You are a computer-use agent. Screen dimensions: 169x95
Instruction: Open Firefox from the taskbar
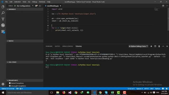point(64,93)
